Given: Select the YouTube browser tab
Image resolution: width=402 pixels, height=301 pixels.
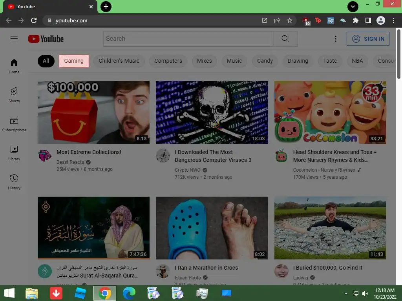Looking at the screenshot, I should [x=50, y=7].
